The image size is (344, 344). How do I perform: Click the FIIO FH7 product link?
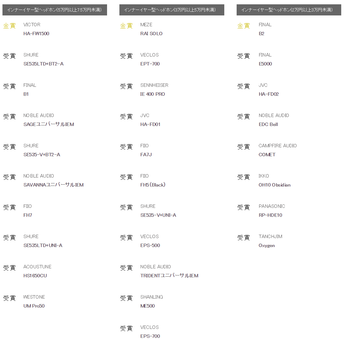pyautogui.click(x=28, y=215)
